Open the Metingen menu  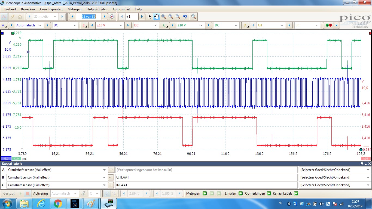pyautogui.click(x=74, y=9)
